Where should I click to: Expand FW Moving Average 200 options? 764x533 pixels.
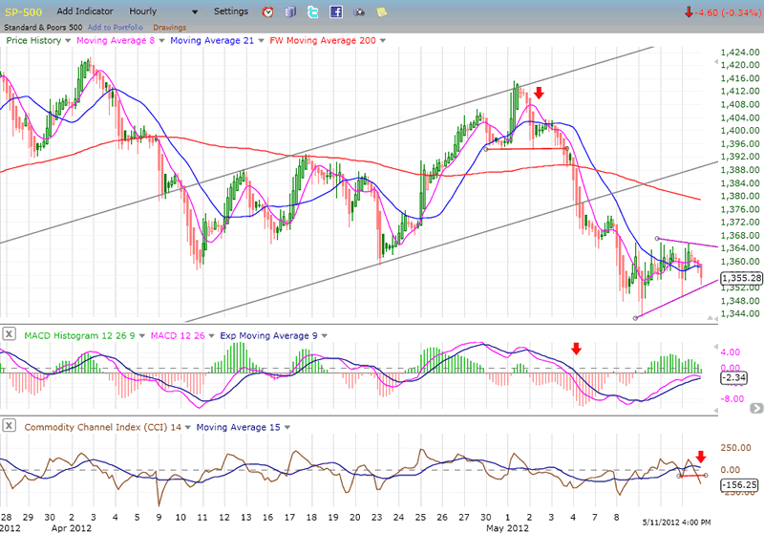(383, 41)
